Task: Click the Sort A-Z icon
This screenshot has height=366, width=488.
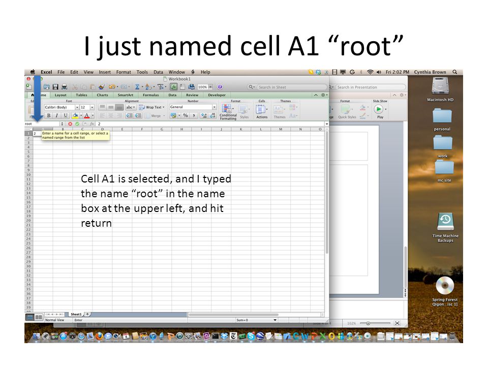Action: click(148, 87)
